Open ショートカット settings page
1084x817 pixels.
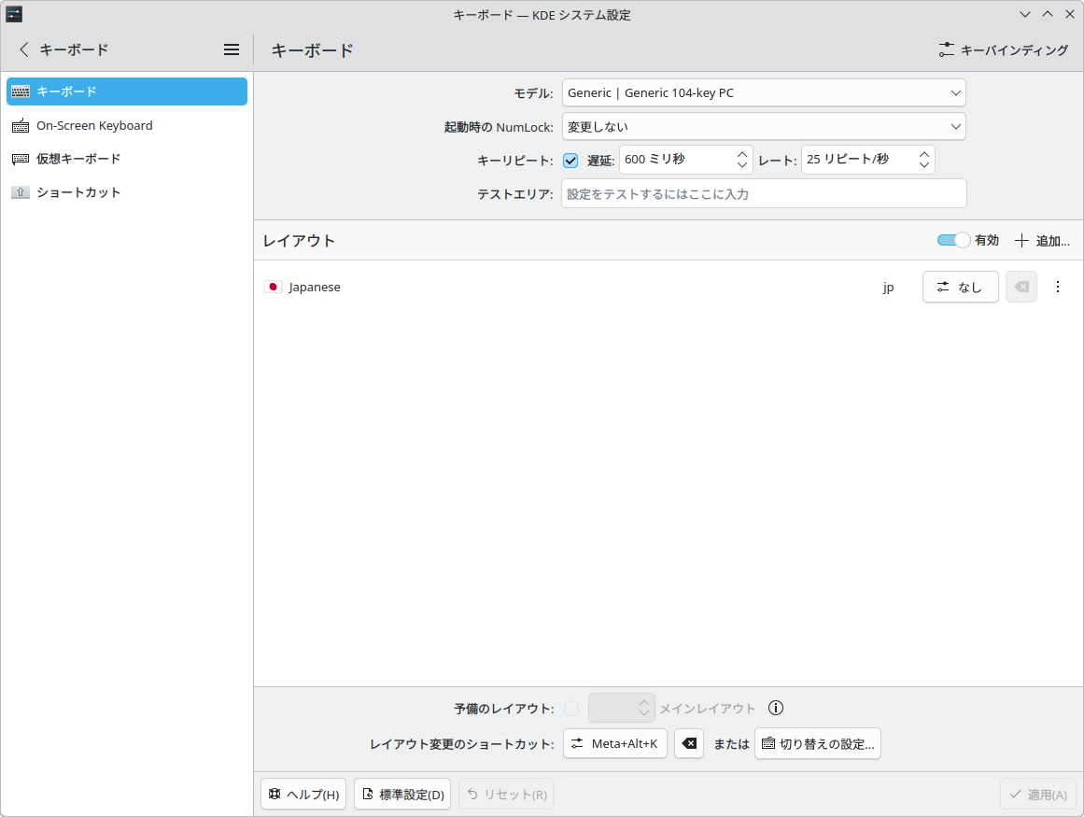point(126,192)
